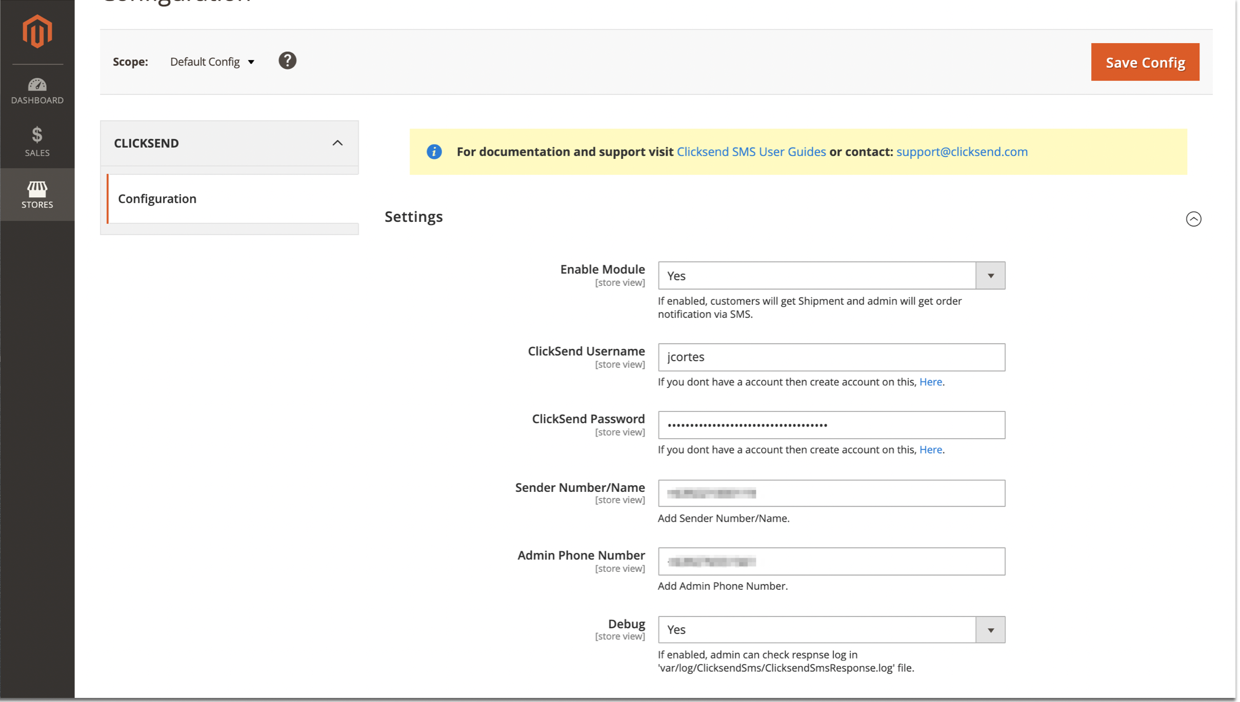Screen dimensions: 1240x702
Task: Focus the Admin Phone Number field
Action: point(831,561)
